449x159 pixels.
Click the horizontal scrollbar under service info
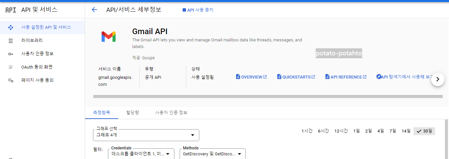pos(268,97)
